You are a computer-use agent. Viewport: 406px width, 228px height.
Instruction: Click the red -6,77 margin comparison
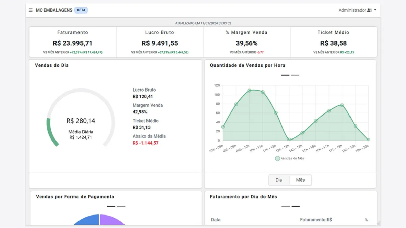(x=260, y=53)
